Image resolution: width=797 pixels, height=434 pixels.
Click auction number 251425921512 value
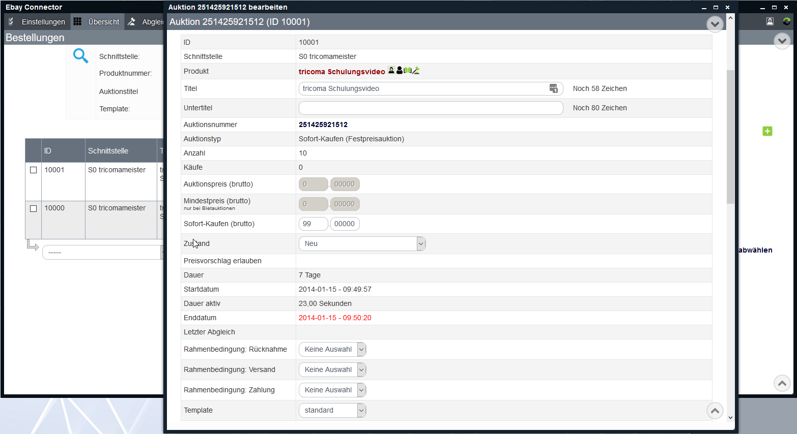click(323, 125)
